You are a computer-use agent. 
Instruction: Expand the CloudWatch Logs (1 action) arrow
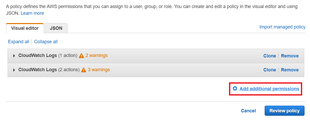(x=14, y=56)
